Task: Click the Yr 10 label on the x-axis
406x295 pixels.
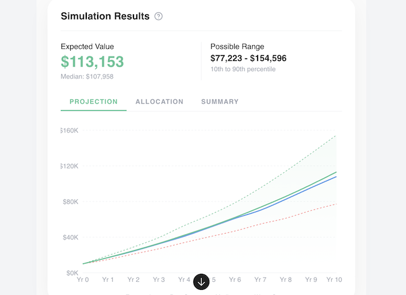Action: [x=334, y=280]
